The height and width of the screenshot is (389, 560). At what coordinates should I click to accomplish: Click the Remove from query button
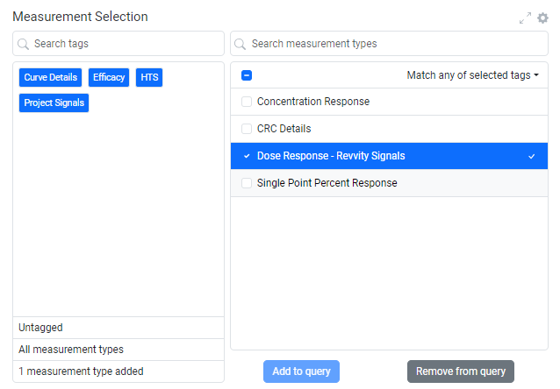461,371
